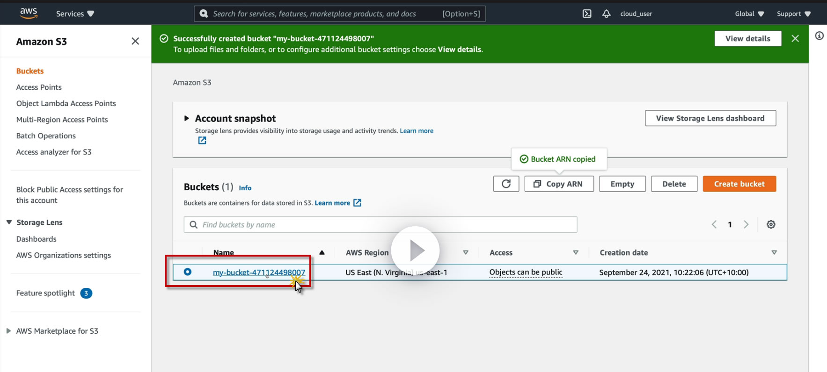Click the Empty button
The width and height of the screenshot is (827, 372).
(x=622, y=184)
